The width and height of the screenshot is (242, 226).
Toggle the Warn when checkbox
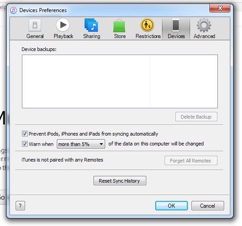(25, 144)
